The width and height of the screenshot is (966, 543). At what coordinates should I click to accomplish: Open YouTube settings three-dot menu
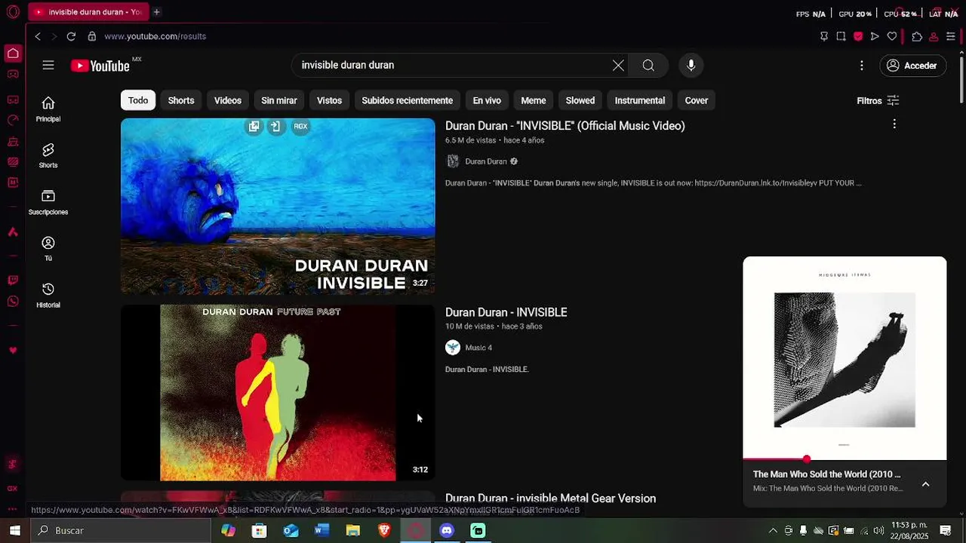[x=861, y=66]
